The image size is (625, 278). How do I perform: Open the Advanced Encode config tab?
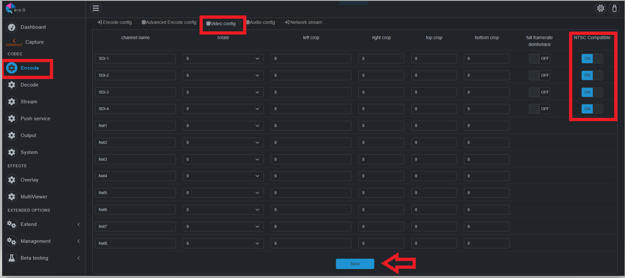169,22
